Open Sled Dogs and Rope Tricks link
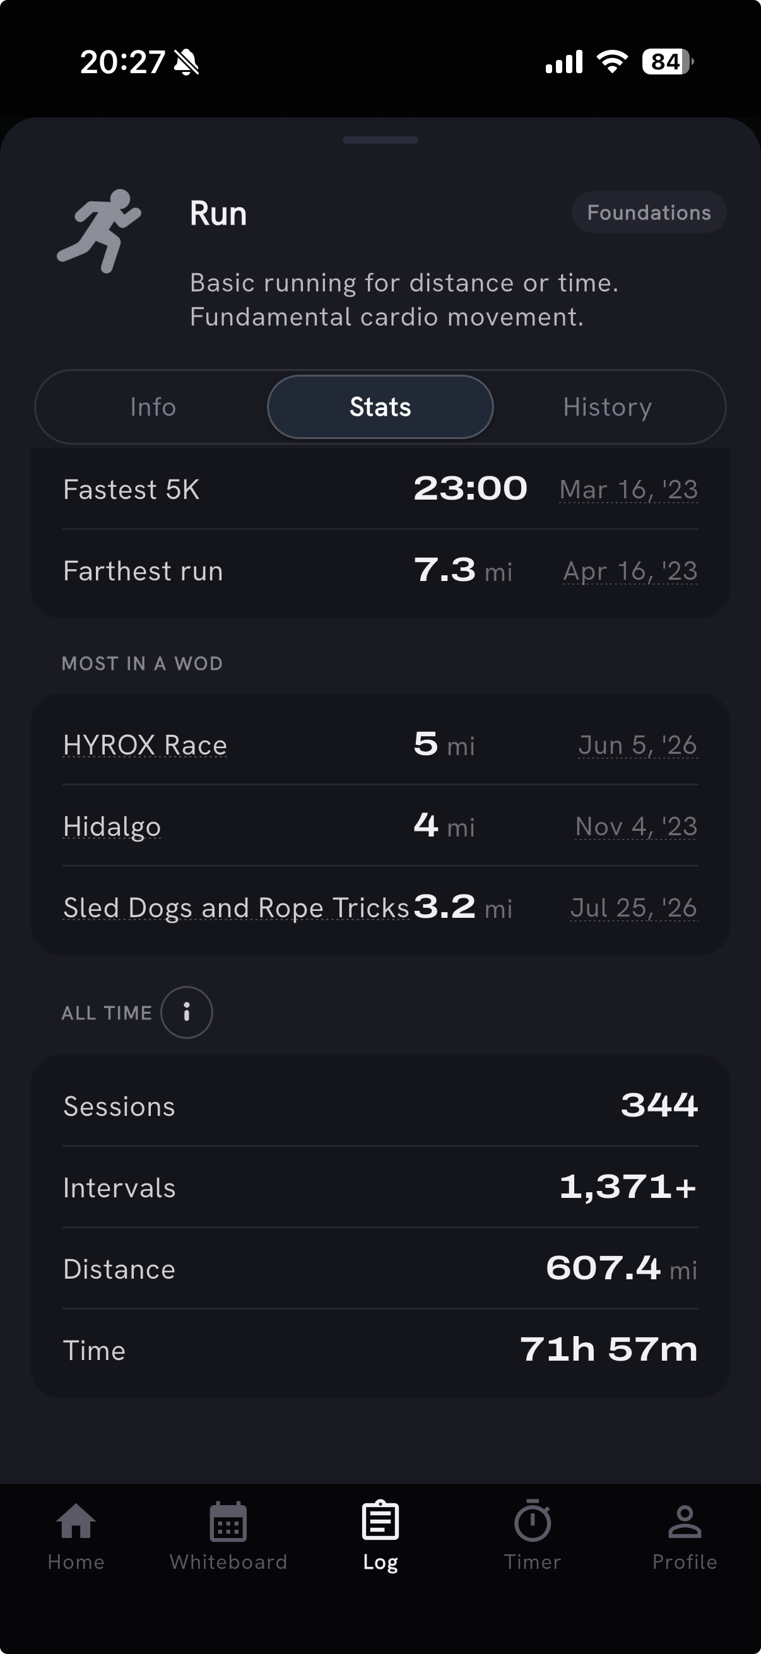This screenshot has height=1654, width=761. [237, 908]
